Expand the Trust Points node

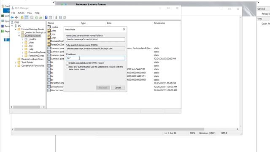point(16,62)
